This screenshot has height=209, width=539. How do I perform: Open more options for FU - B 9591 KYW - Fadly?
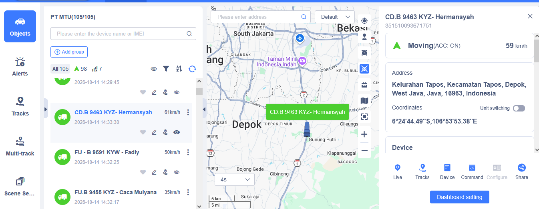click(188, 152)
